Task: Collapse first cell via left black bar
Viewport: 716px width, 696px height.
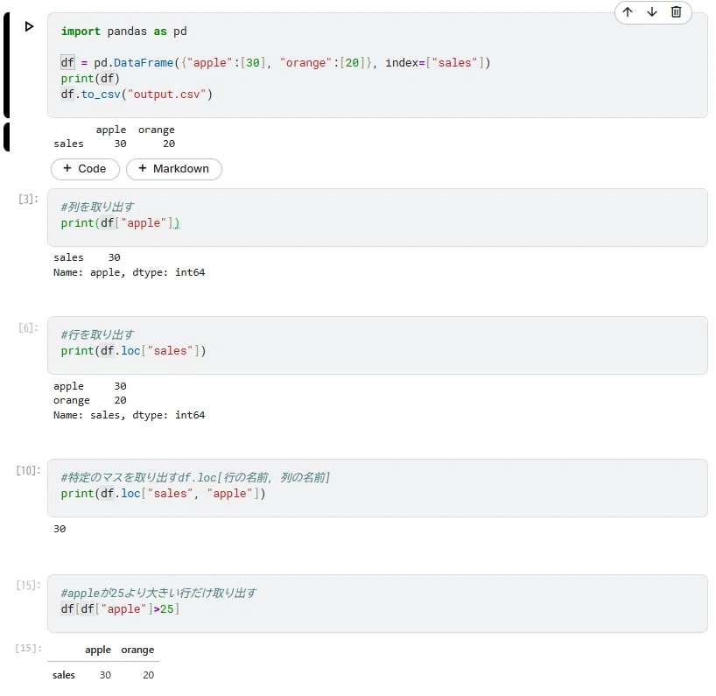Action: click(x=6, y=66)
